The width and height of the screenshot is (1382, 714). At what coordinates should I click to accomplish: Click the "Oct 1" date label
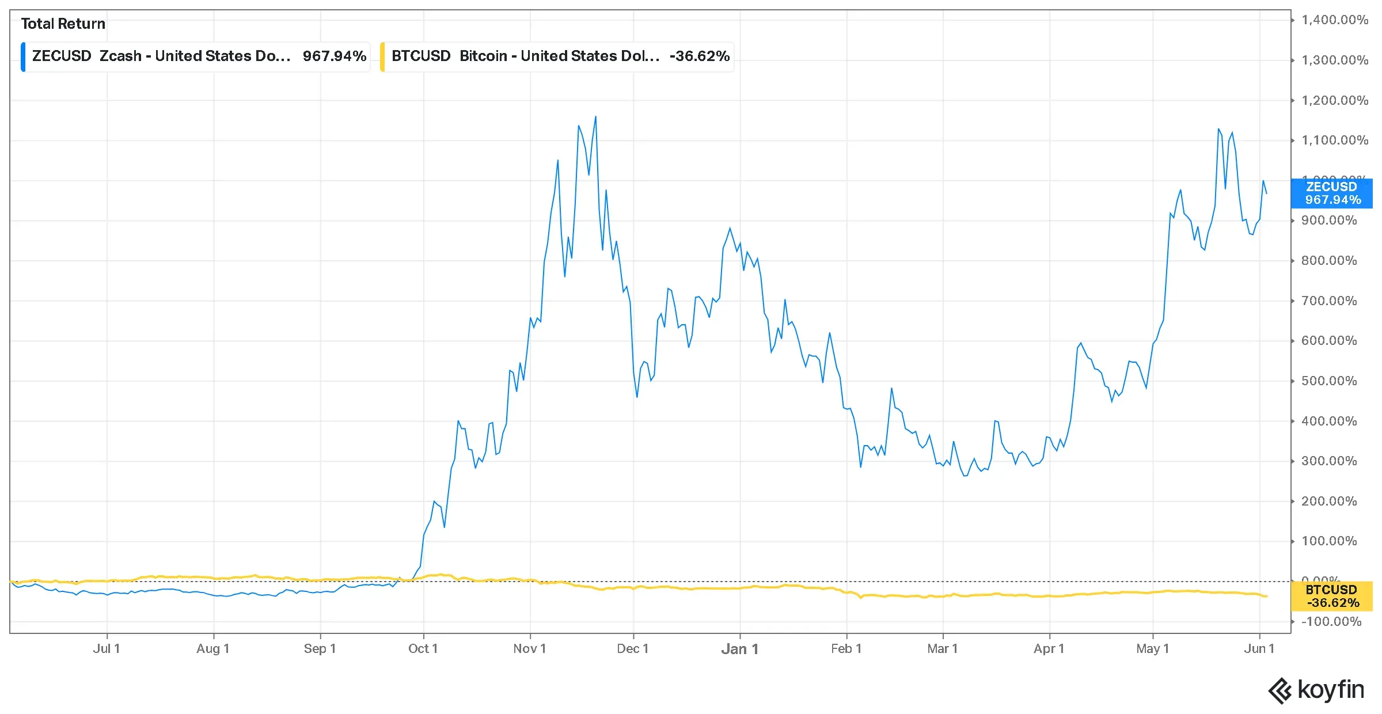(x=423, y=649)
